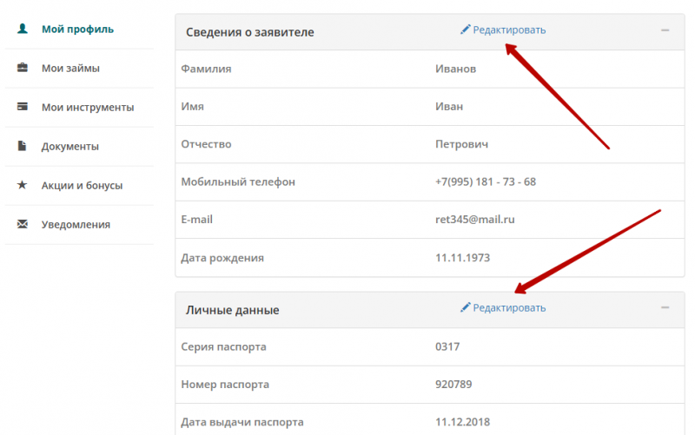Click the briefcase icon beside Мои займы

(x=23, y=68)
